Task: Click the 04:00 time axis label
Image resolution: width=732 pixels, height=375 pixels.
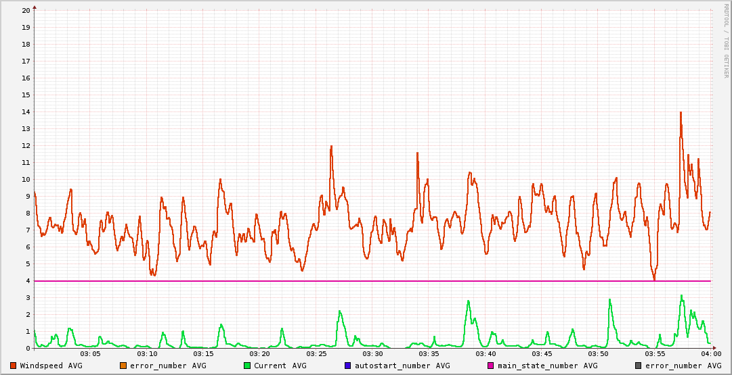Action: pyautogui.click(x=710, y=354)
